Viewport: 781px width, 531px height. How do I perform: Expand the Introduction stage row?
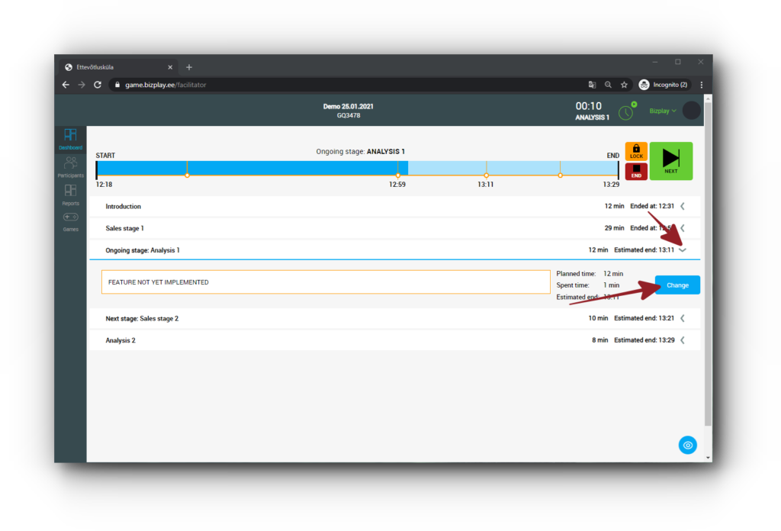point(683,206)
